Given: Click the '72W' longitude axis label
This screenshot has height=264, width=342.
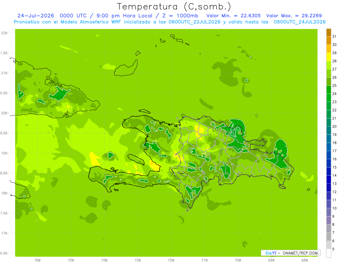Looking at the screenshot, I should tap(171, 260).
